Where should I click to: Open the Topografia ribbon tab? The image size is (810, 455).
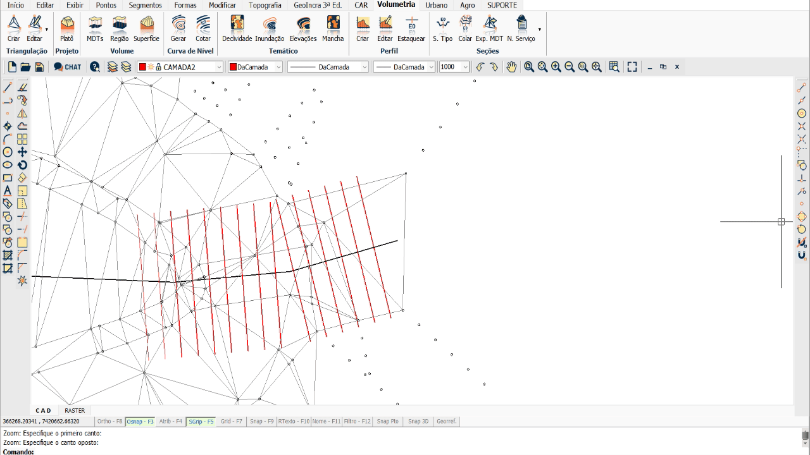pos(265,5)
